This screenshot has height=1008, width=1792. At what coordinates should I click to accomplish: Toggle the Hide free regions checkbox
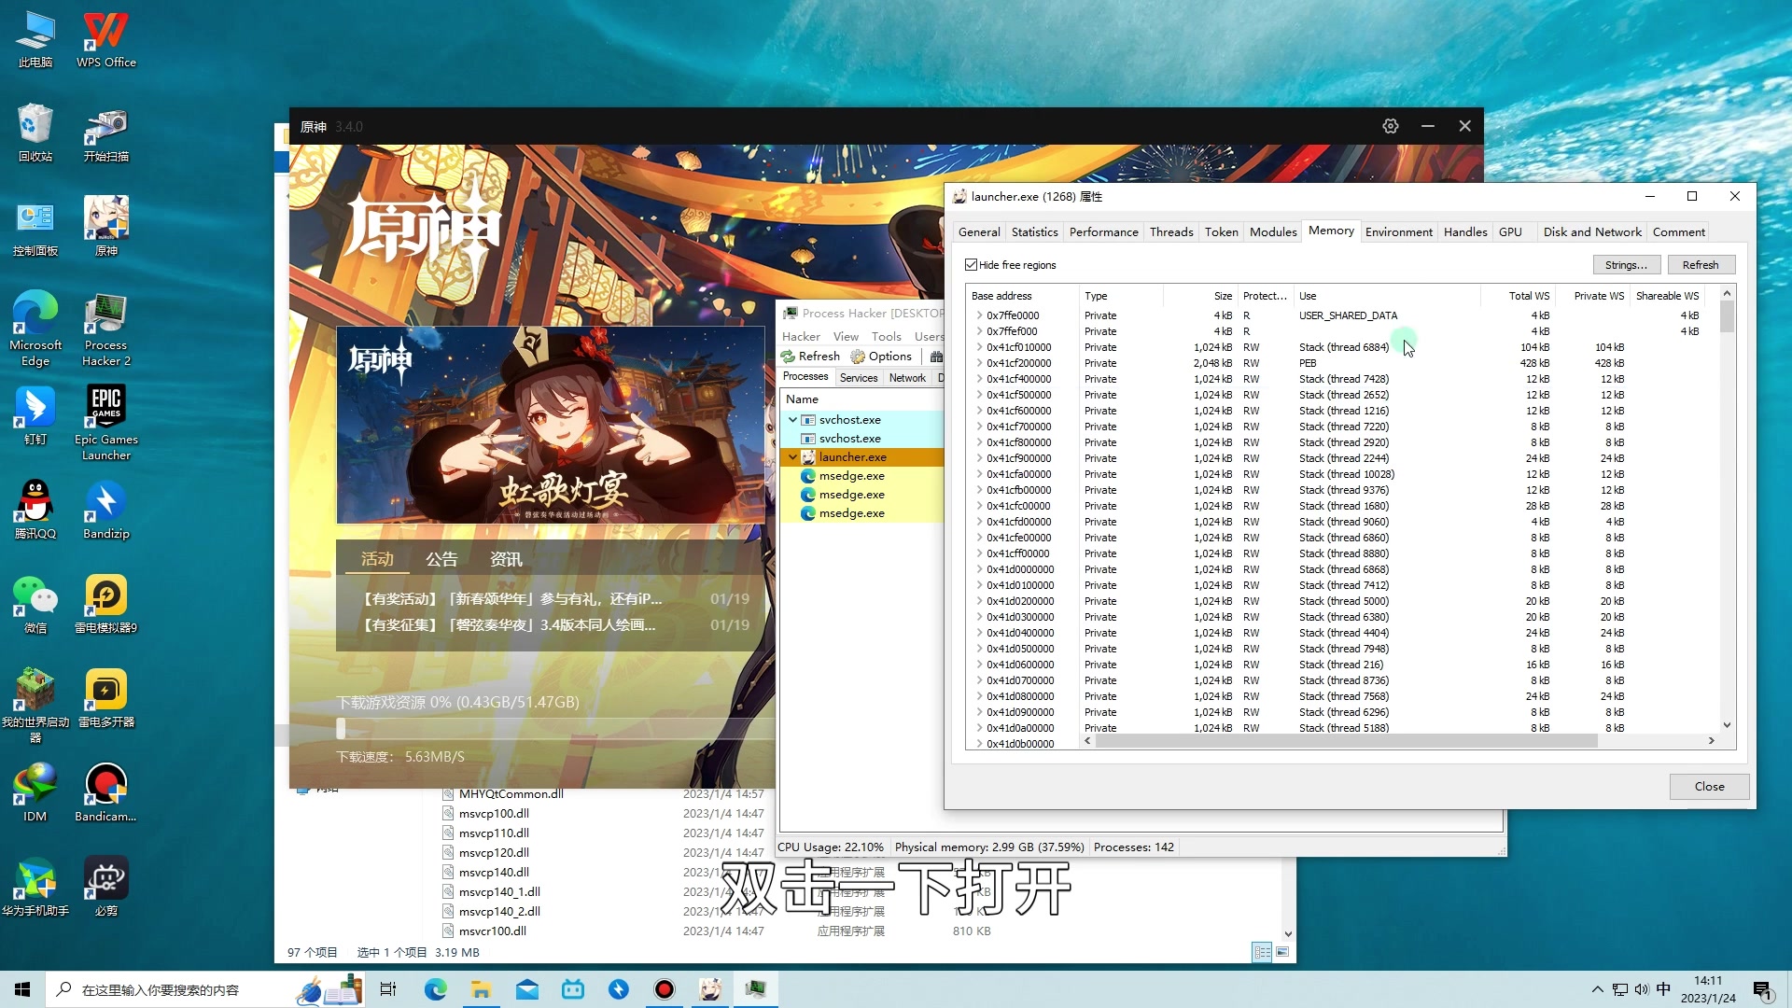[x=971, y=265]
